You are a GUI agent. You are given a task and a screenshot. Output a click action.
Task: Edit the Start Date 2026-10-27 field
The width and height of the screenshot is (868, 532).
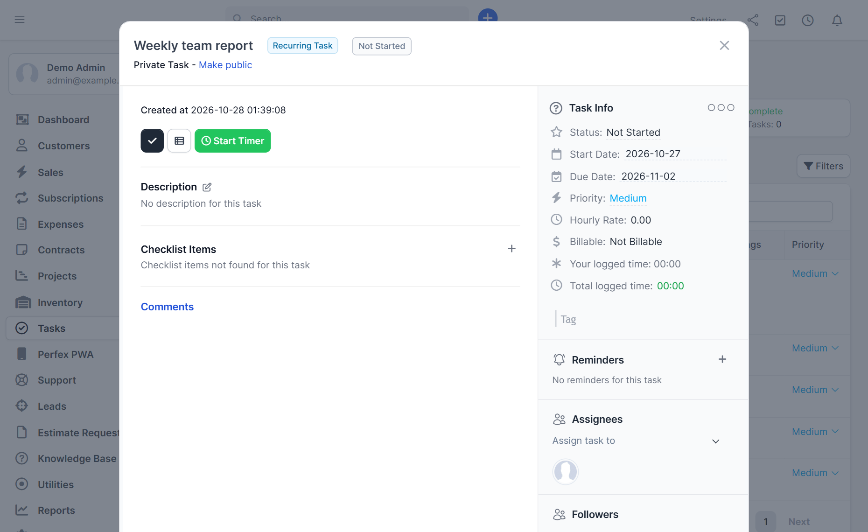pyautogui.click(x=675, y=154)
